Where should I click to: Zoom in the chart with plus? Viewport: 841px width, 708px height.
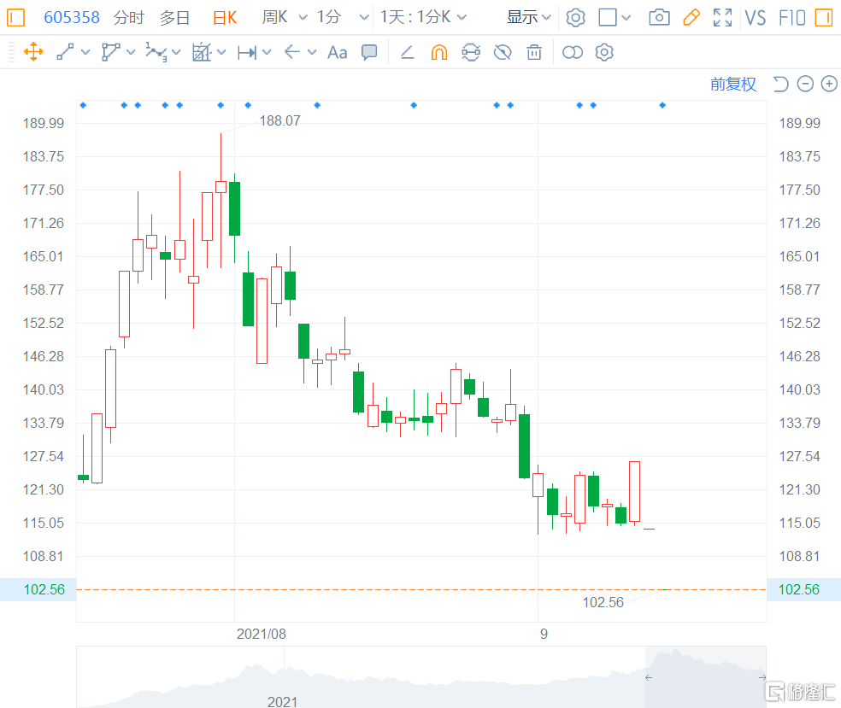pyautogui.click(x=829, y=84)
